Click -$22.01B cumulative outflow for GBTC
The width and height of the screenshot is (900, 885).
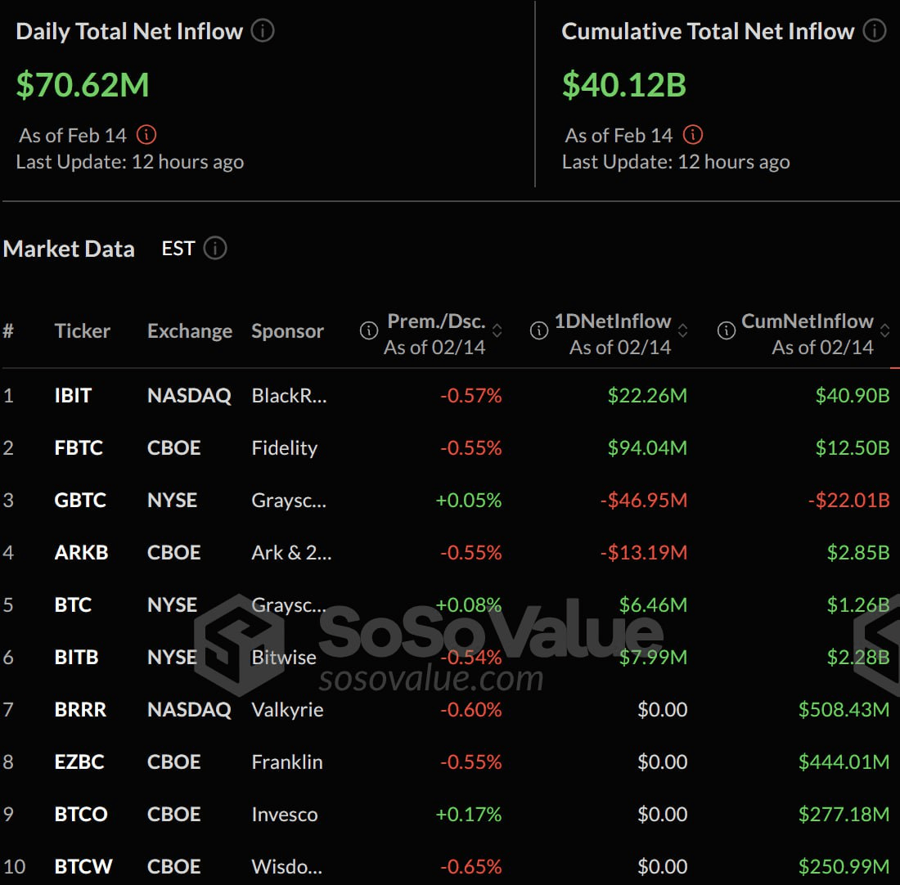(849, 500)
